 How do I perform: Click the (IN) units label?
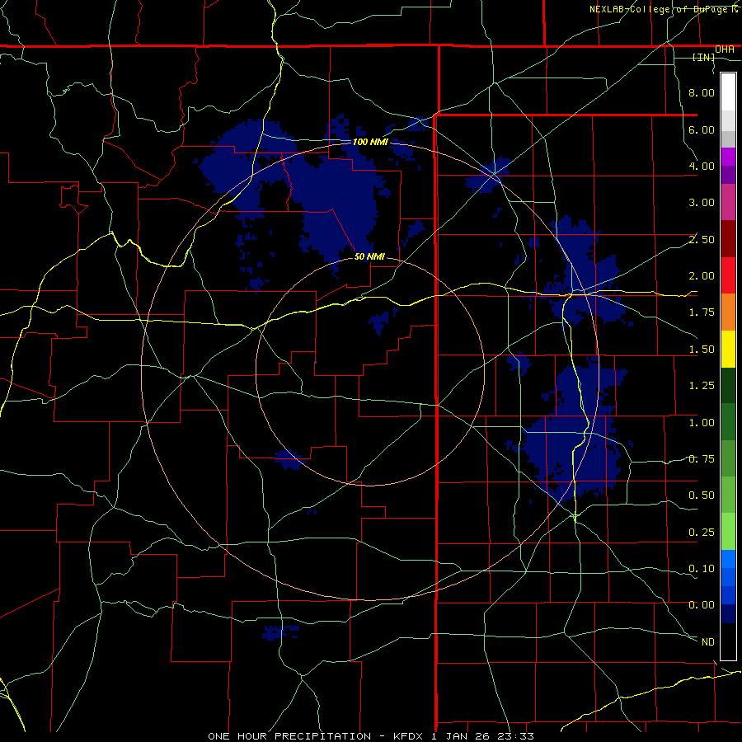tap(704, 57)
